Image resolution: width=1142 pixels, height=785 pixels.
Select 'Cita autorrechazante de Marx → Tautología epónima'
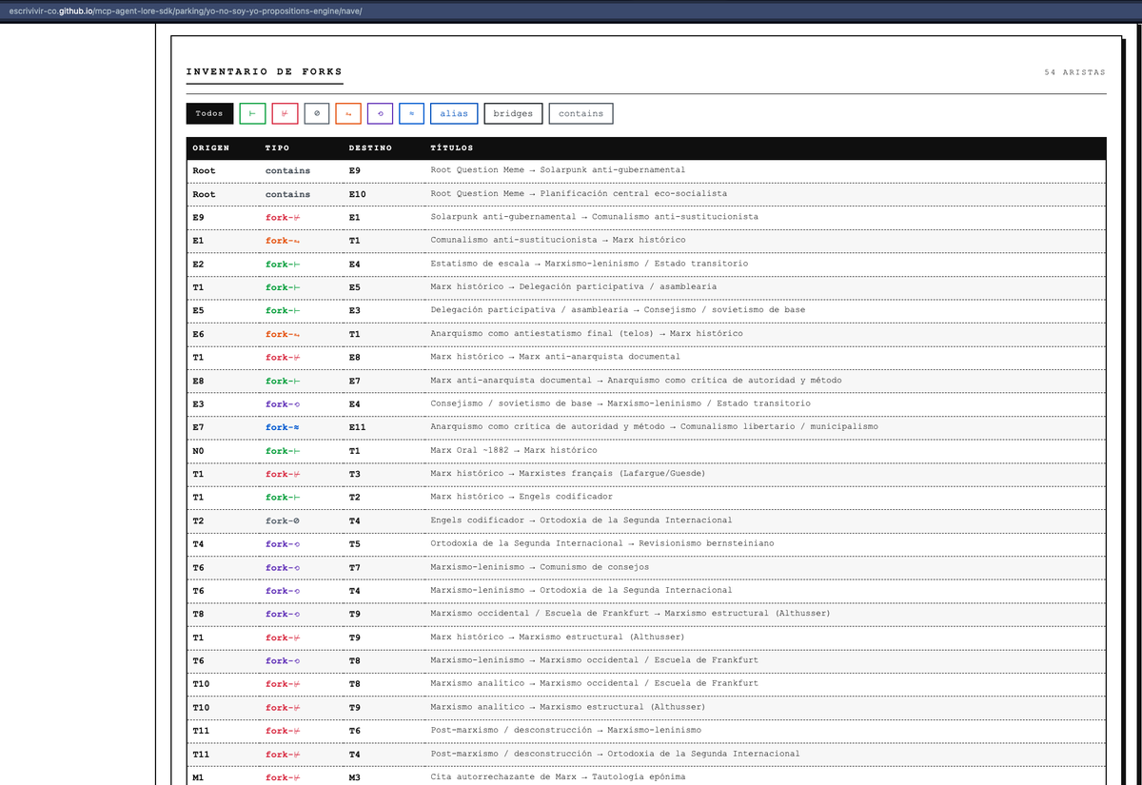tap(557, 776)
